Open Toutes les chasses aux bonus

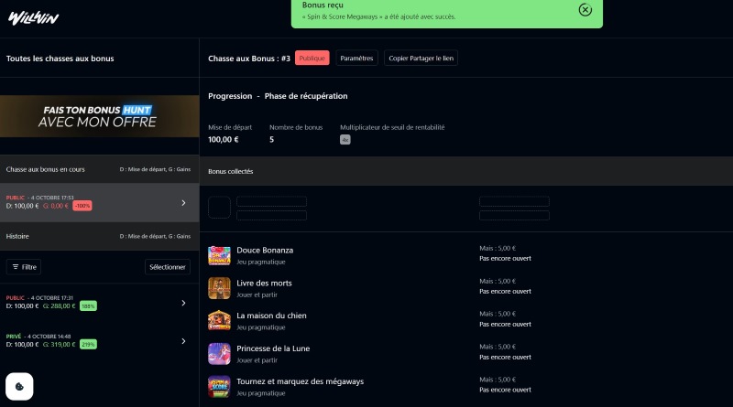tap(60, 59)
